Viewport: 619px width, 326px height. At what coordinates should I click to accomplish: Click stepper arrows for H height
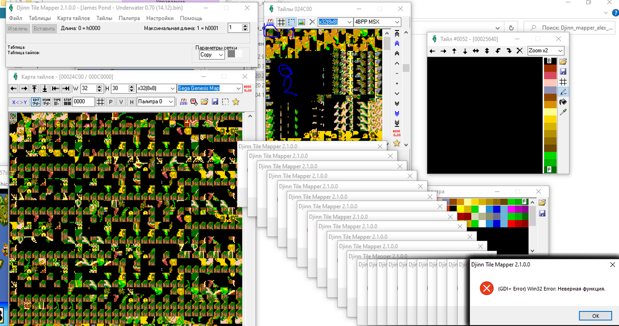pos(132,89)
